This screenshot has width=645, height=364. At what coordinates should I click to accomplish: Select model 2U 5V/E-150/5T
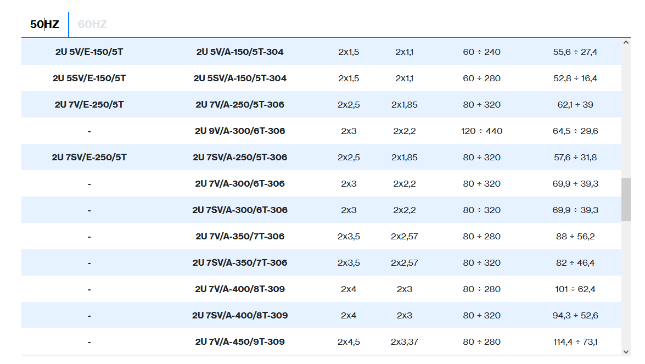pos(89,52)
